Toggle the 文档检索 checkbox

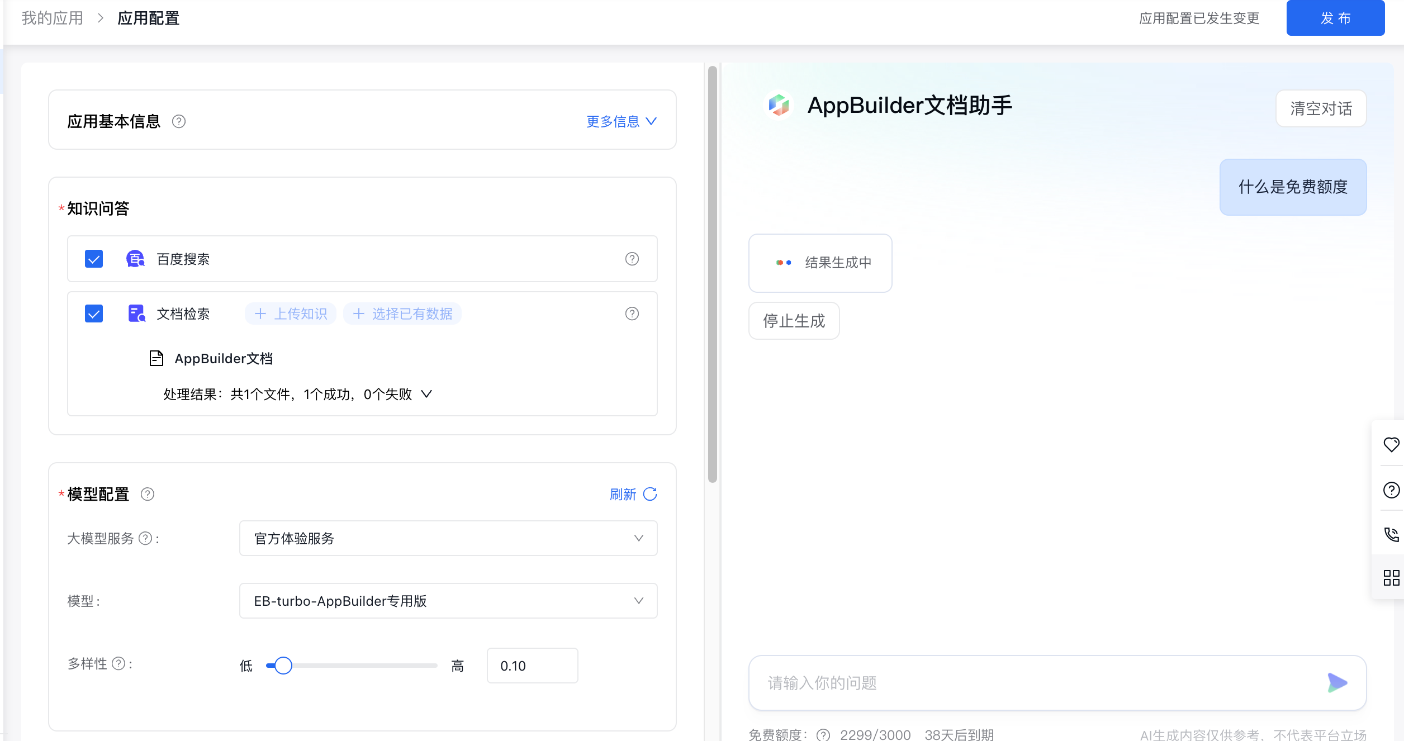click(94, 313)
